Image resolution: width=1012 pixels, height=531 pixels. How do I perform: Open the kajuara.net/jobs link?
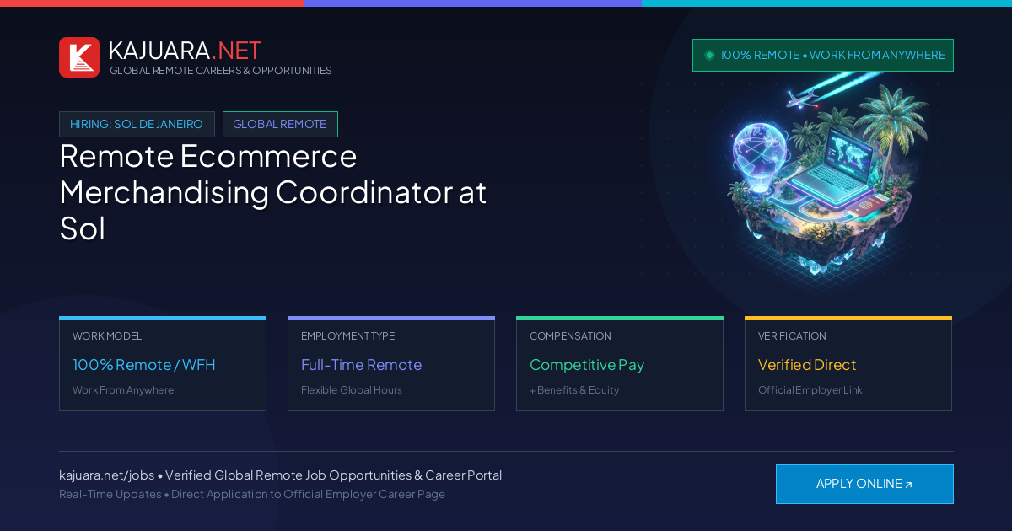(x=106, y=475)
